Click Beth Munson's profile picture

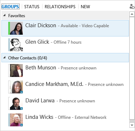(x=16, y=71)
